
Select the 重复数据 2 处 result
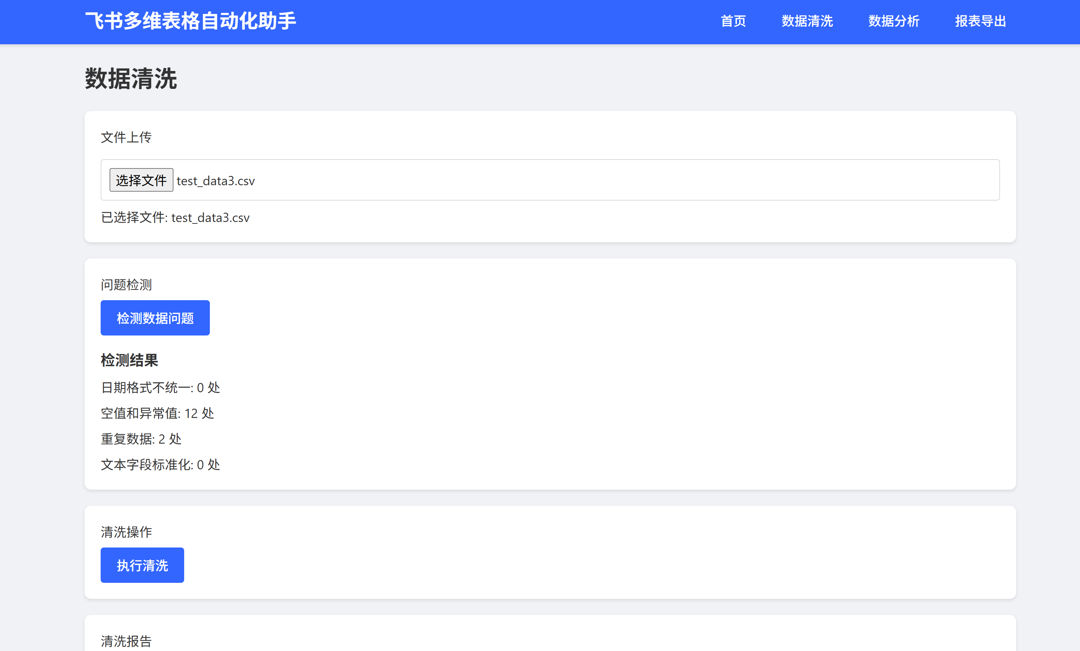pyautogui.click(x=141, y=439)
